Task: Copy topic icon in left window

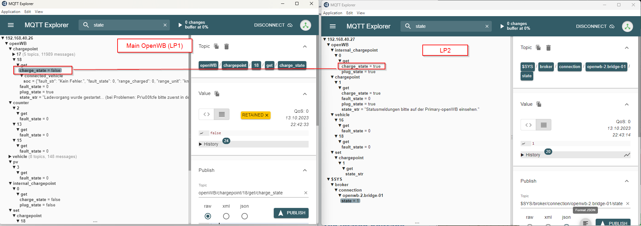Action: point(216,46)
